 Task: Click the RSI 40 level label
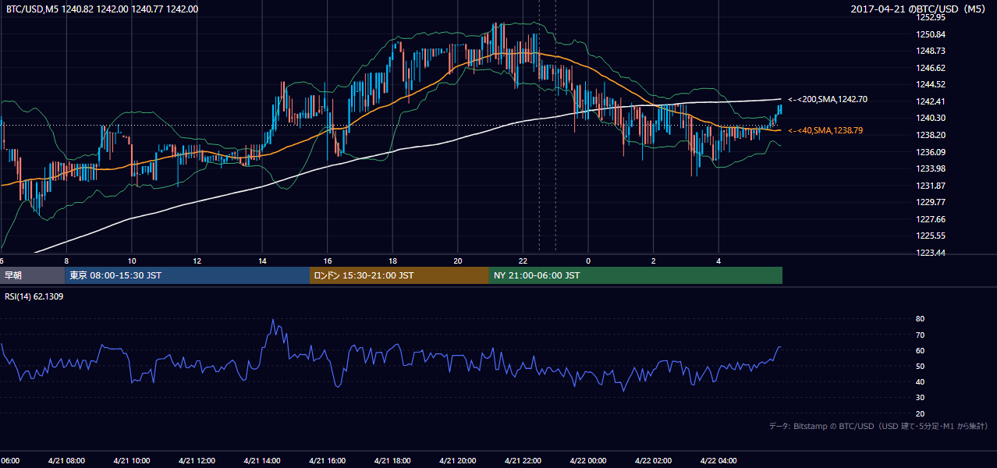[920, 381]
